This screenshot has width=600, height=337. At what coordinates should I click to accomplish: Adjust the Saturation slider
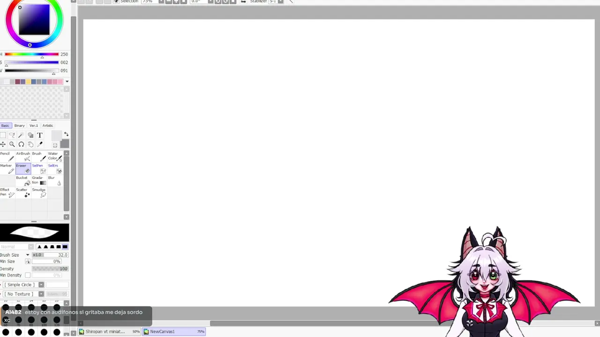tap(31, 62)
